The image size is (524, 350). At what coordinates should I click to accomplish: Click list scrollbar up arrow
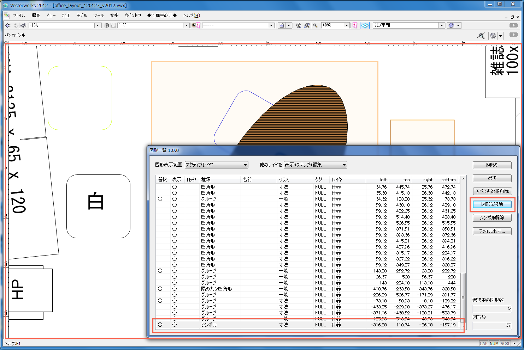[x=463, y=179]
